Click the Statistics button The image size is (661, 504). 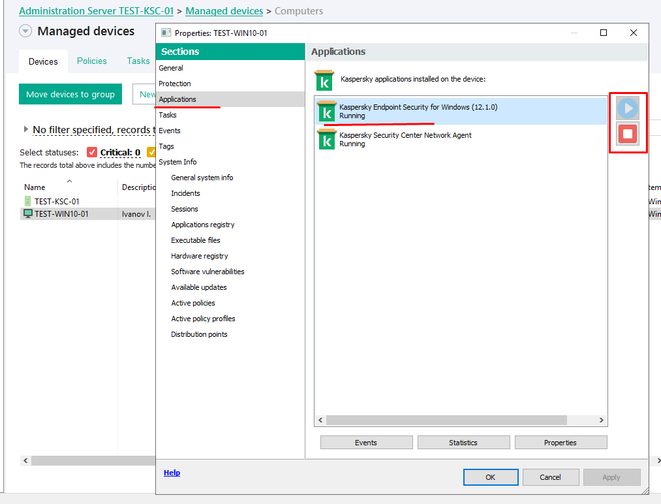[x=463, y=443]
